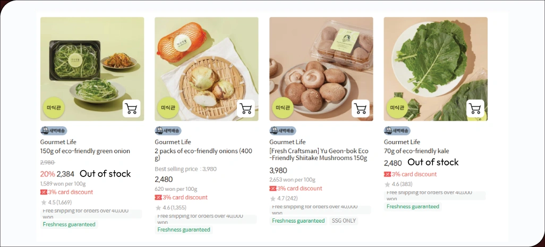Add eco-friendly kale to cart
This screenshot has height=247, width=545.
pyautogui.click(x=475, y=109)
